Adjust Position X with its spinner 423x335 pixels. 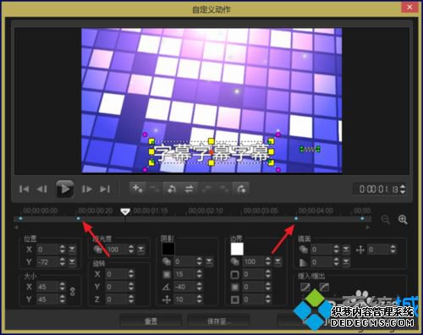coord(63,250)
